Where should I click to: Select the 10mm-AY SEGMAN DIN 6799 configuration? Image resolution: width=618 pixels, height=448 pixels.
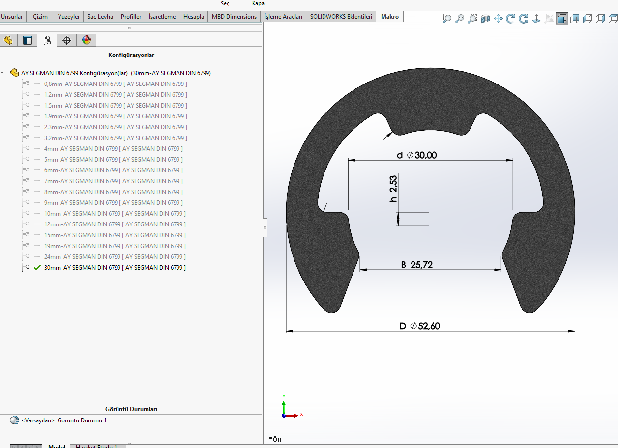coord(115,214)
